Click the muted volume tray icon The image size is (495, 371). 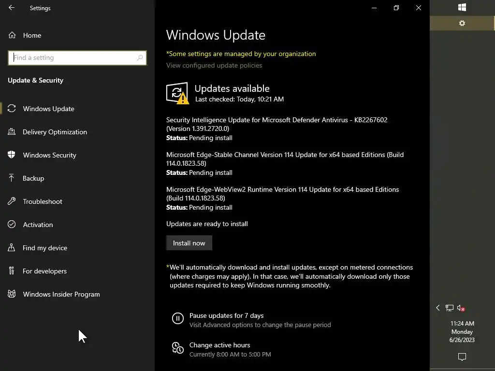[x=461, y=308]
